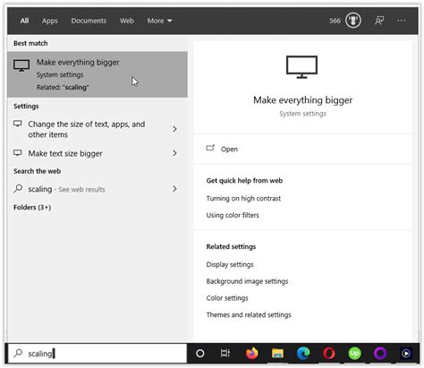Open the Microsoft Rewards trophy icon
The image size is (424, 368).
tap(353, 21)
